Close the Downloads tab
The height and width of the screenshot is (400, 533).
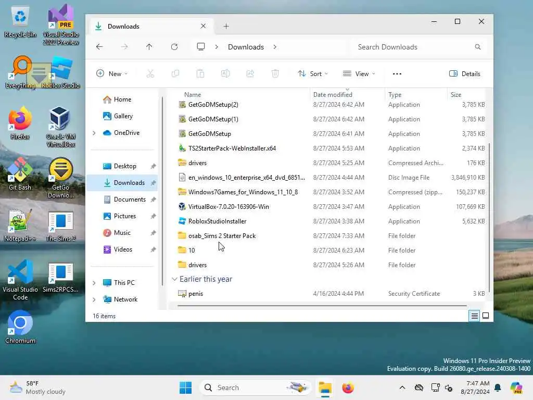(204, 26)
